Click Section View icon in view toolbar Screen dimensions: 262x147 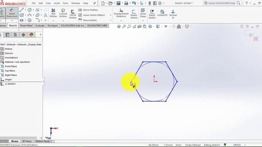140,26
